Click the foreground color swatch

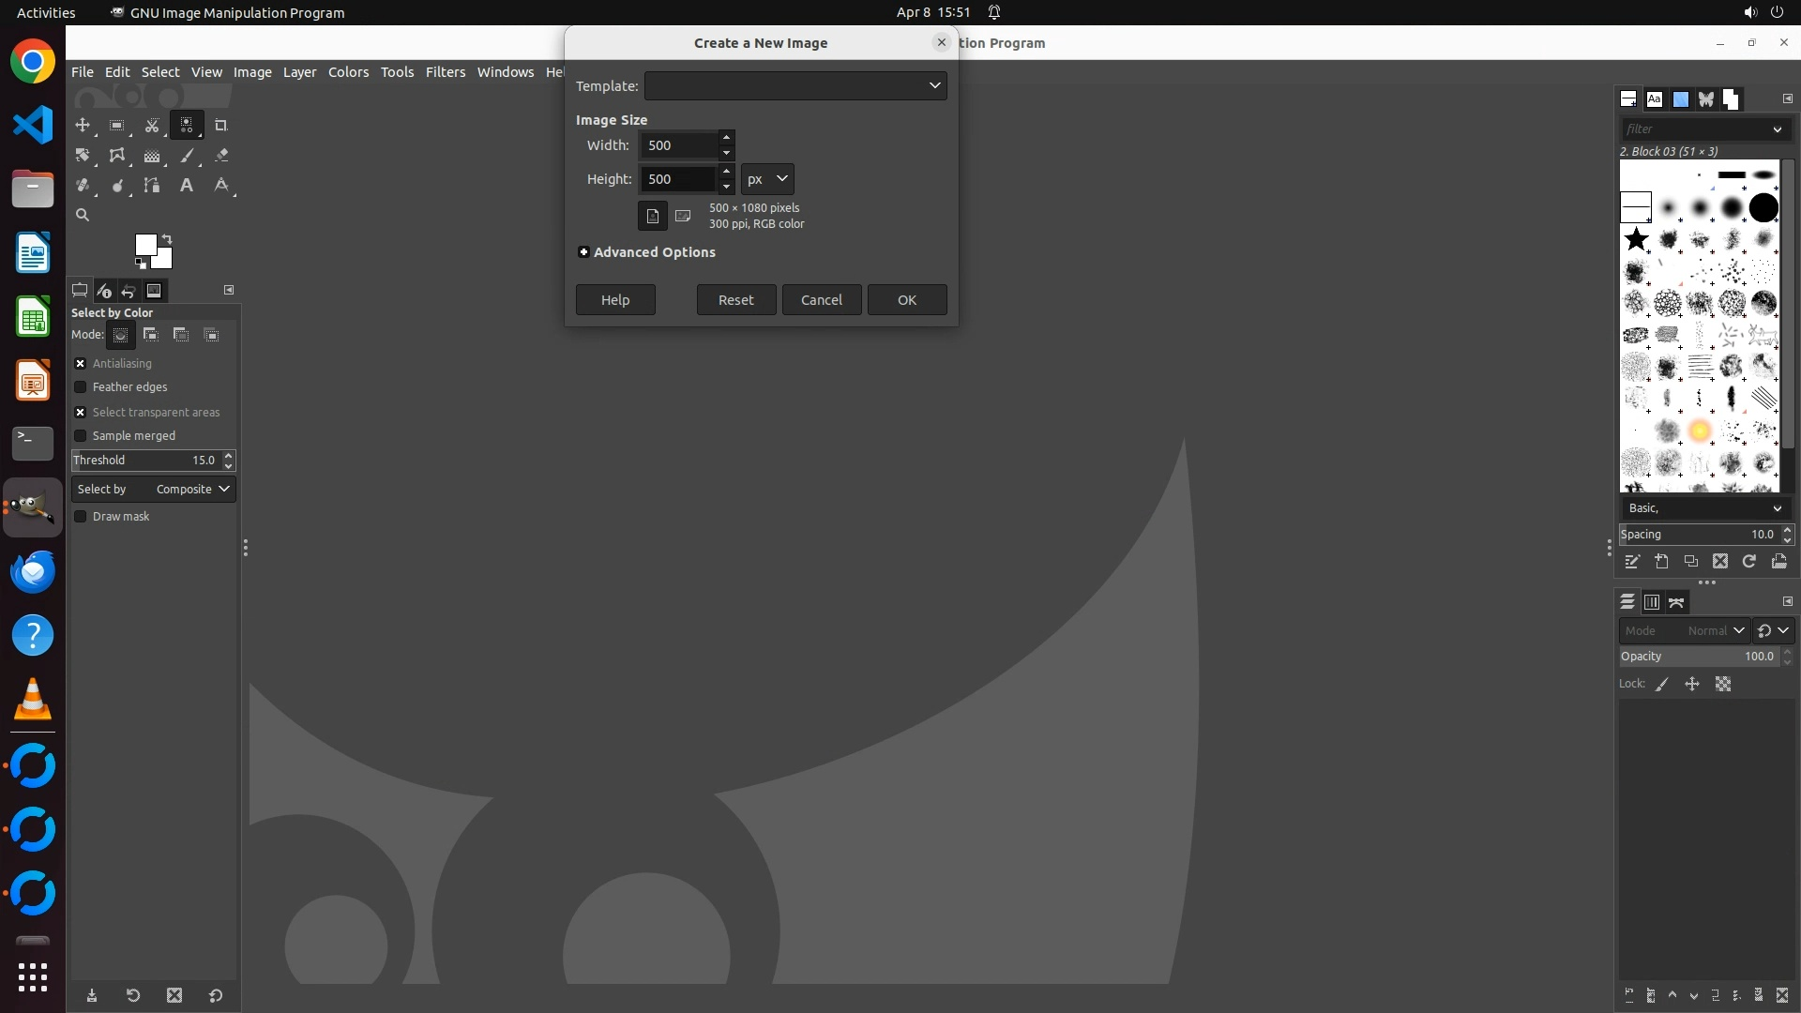[144, 245]
